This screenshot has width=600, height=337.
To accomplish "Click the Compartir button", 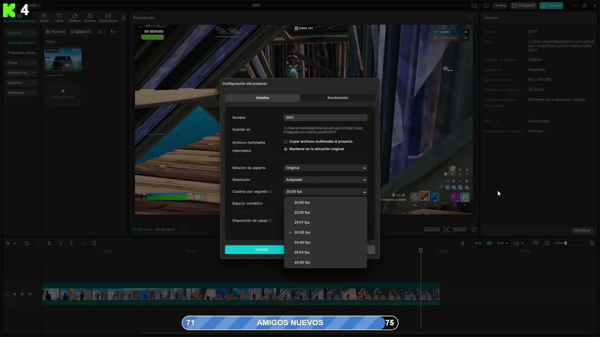I will point(524,6).
